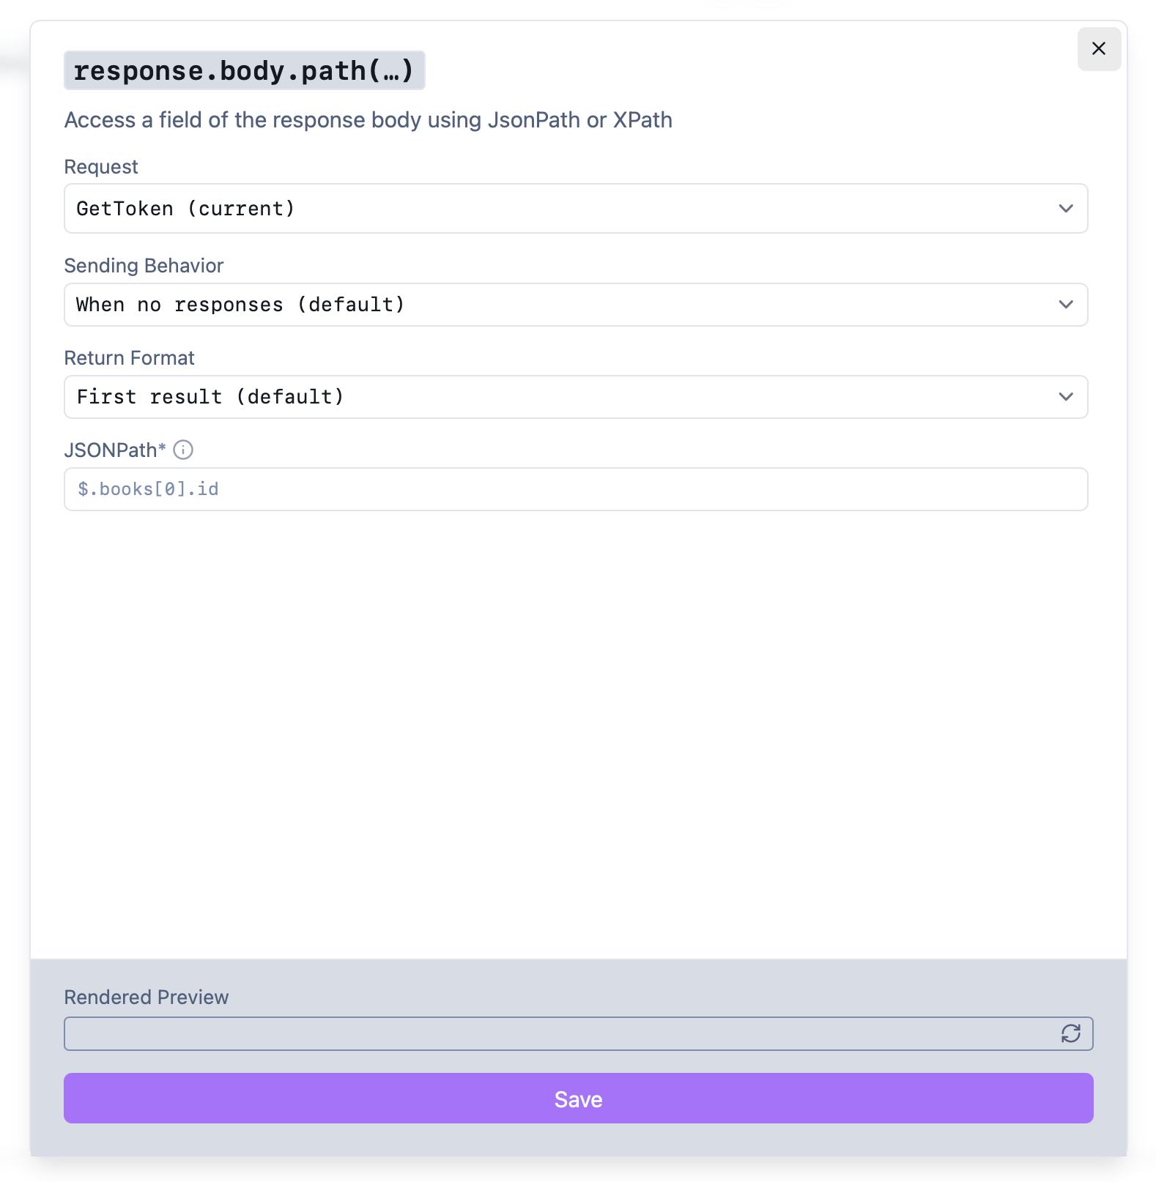Open the Return Format selector
The height and width of the screenshot is (1182, 1156).
tap(513, 397)
